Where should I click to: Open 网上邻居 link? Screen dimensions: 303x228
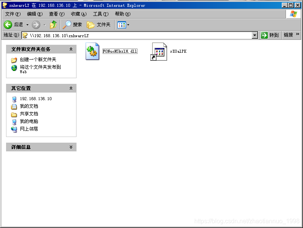click(x=29, y=129)
